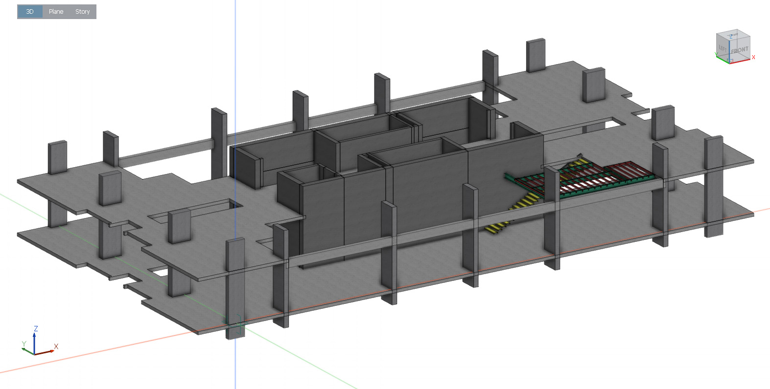Switch to the 3D view tab
770x389 pixels.
click(x=30, y=12)
